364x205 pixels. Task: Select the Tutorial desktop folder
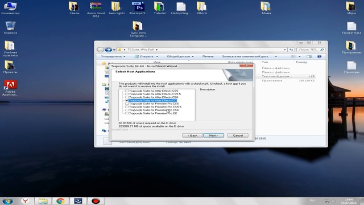click(159, 8)
